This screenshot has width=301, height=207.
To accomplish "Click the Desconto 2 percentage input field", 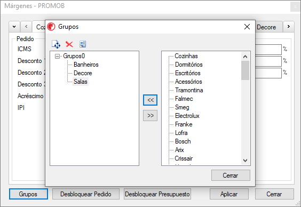I will click(268, 73).
